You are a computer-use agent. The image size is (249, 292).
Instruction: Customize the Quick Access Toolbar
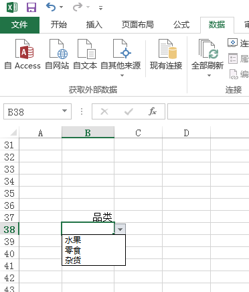pyautogui.click(x=101, y=8)
